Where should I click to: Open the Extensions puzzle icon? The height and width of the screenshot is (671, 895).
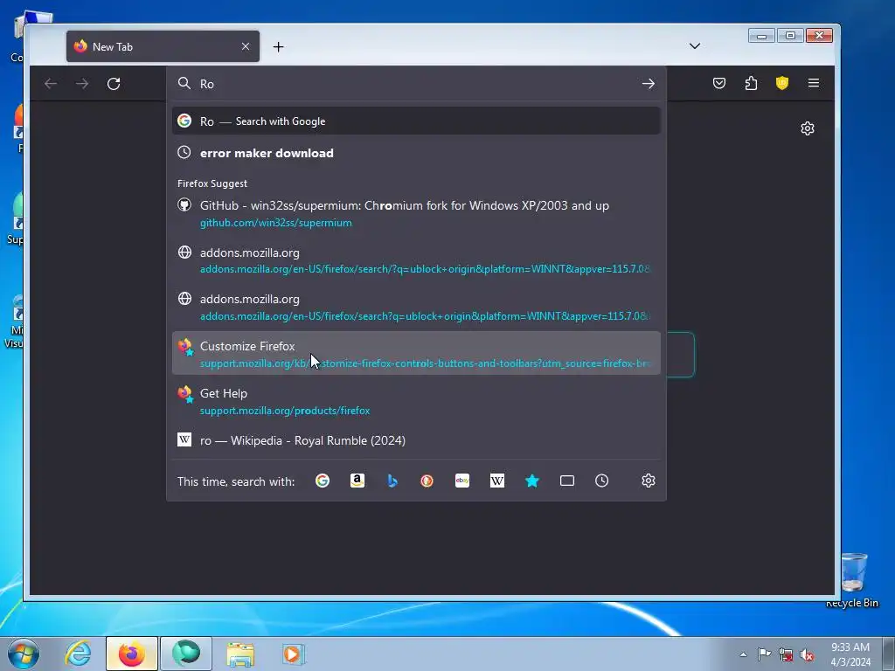[x=751, y=83]
